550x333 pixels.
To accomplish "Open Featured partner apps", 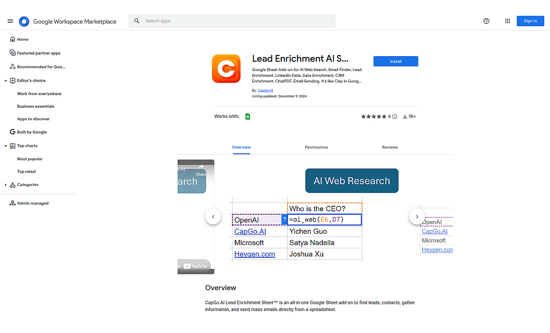I will click(x=38, y=53).
